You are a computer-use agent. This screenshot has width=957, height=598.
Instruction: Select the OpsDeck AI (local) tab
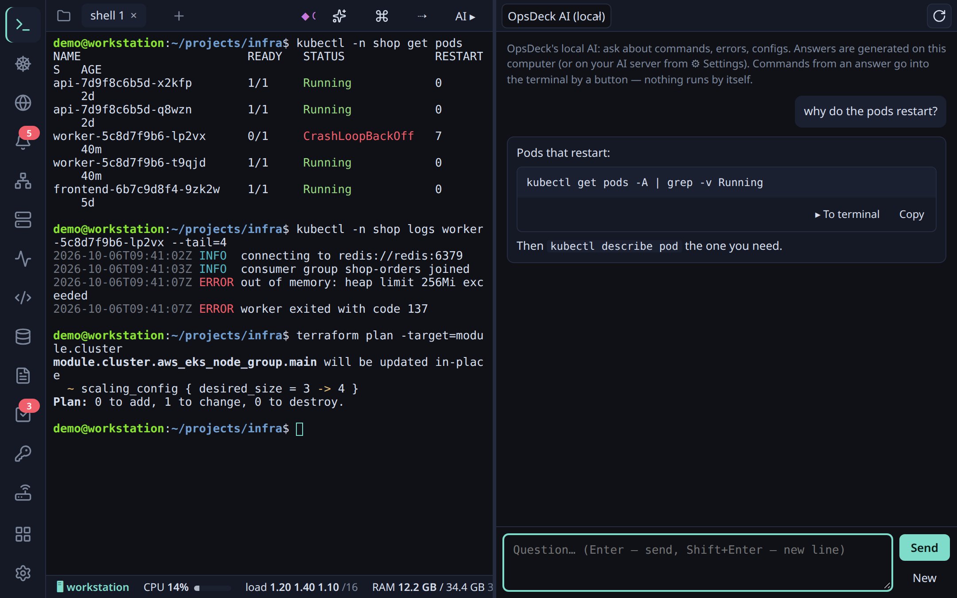[x=556, y=16]
